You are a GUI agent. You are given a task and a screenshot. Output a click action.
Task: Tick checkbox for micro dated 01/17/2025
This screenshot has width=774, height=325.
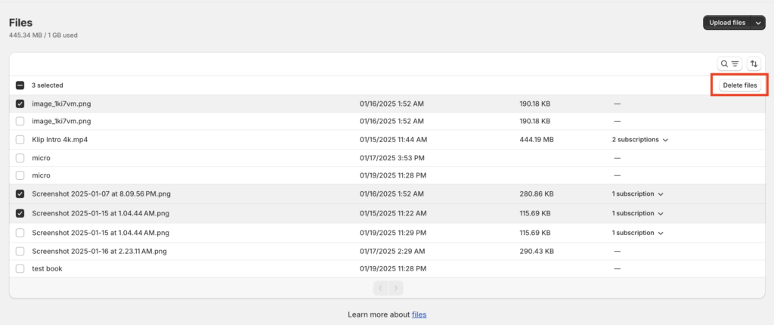[x=20, y=158]
